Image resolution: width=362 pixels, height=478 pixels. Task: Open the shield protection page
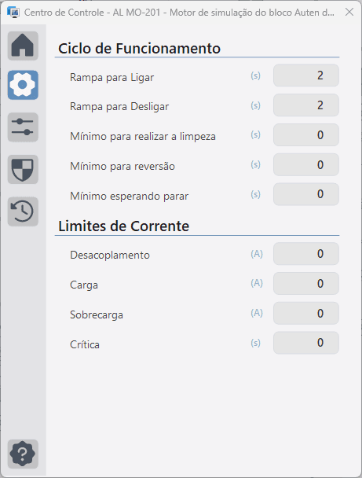[23, 169]
